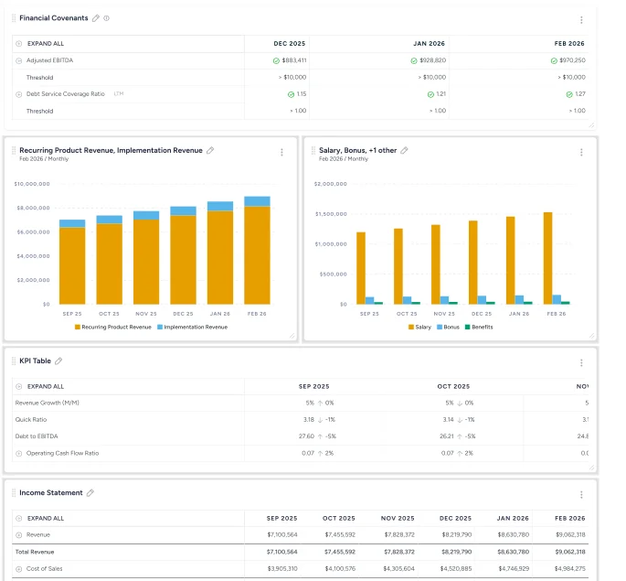Expand all rows in KPI Table
This screenshot has width=626, height=581.
point(19,387)
